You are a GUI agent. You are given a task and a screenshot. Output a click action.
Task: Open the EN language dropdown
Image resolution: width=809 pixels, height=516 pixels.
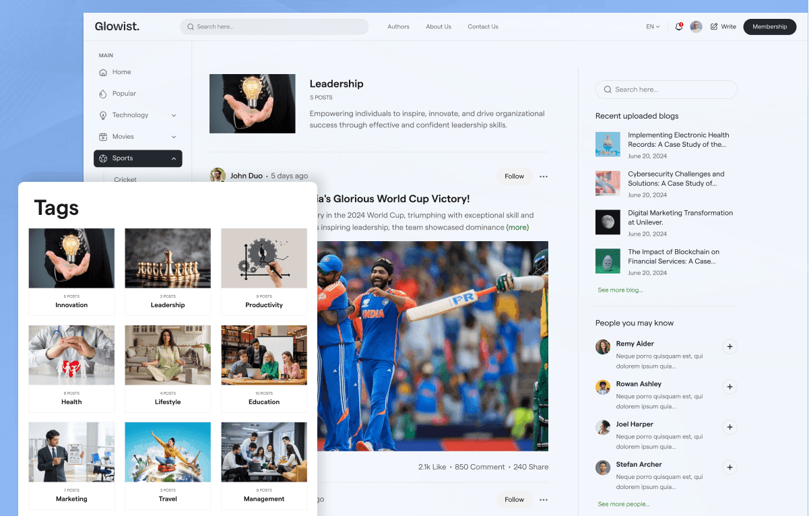coord(651,27)
